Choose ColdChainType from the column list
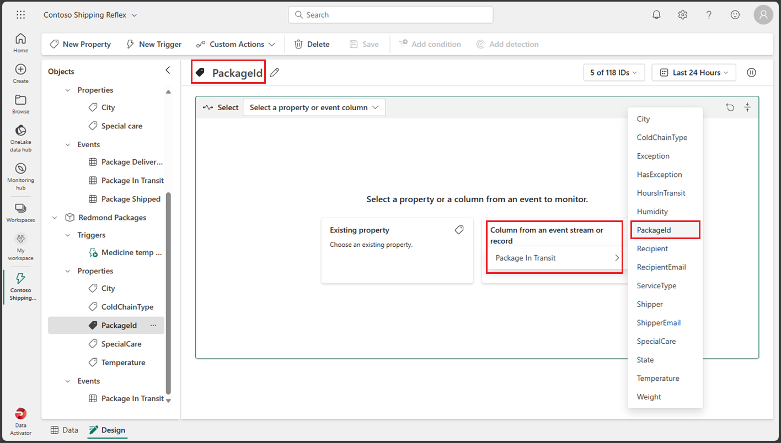 pos(665,137)
